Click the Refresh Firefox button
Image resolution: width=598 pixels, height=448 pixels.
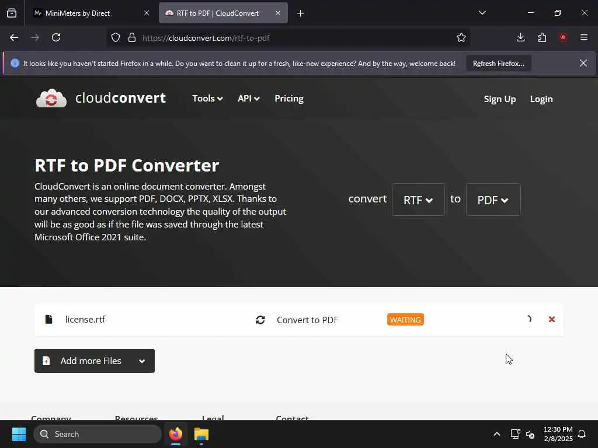[x=499, y=63]
